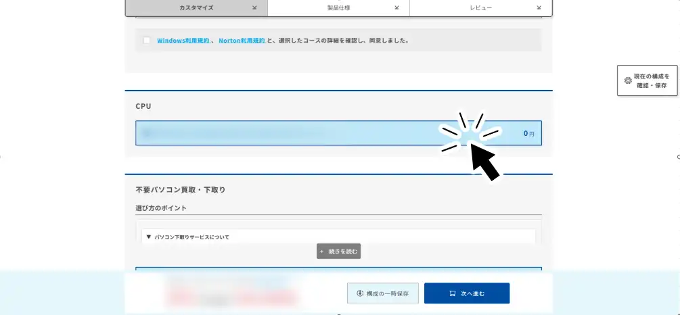Viewport: 680px width, 315px height.
Task: Open the Windows利用規約 link
Action: (x=183, y=41)
